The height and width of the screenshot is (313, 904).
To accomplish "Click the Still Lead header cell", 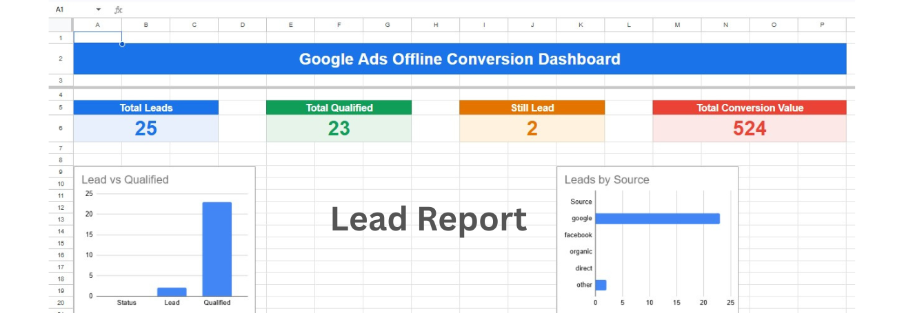I will (532, 107).
